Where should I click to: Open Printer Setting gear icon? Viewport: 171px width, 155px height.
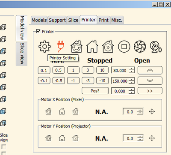[44, 47]
